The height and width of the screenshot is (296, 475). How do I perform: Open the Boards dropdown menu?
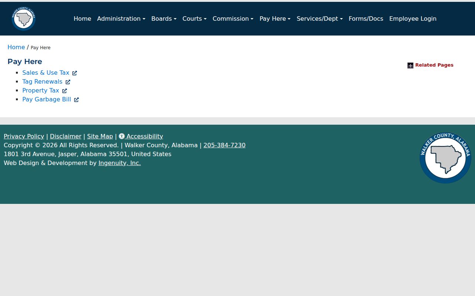click(164, 18)
